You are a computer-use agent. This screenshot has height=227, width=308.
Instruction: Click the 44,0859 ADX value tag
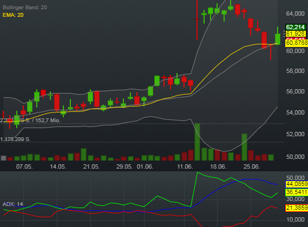[x=297, y=184]
